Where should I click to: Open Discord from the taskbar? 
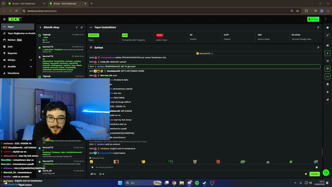click(189, 183)
